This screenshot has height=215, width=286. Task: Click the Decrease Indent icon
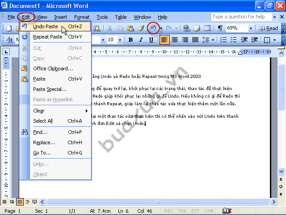244,40
